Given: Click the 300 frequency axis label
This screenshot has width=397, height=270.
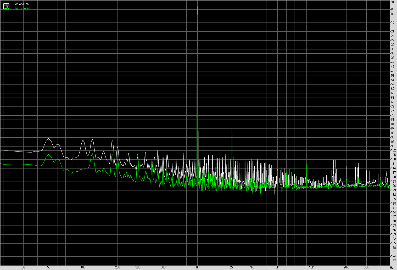Looking at the screenshot, I should pyautogui.click(x=138, y=267).
